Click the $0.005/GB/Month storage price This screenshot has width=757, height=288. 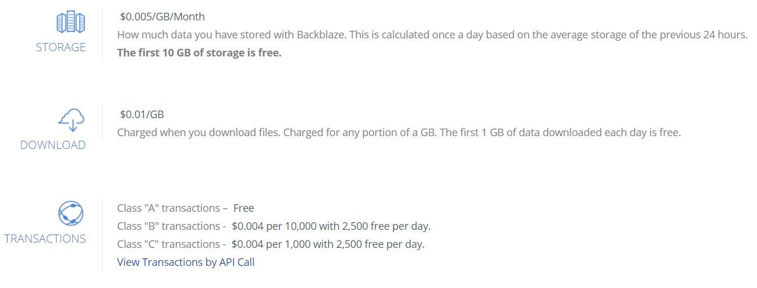click(162, 16)
